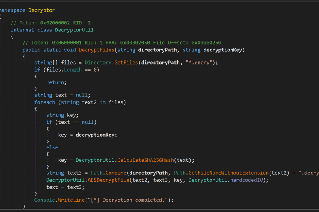Click the 'return' keyword
Viewport: 319px width, 212px height.
(55, 82)
